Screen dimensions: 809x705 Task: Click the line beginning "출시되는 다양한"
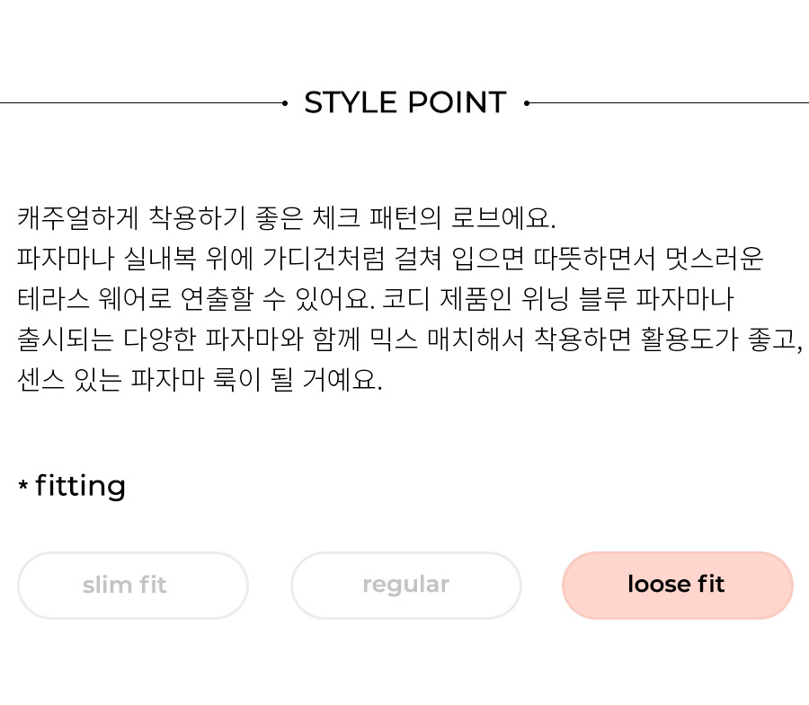coord(410,339)
